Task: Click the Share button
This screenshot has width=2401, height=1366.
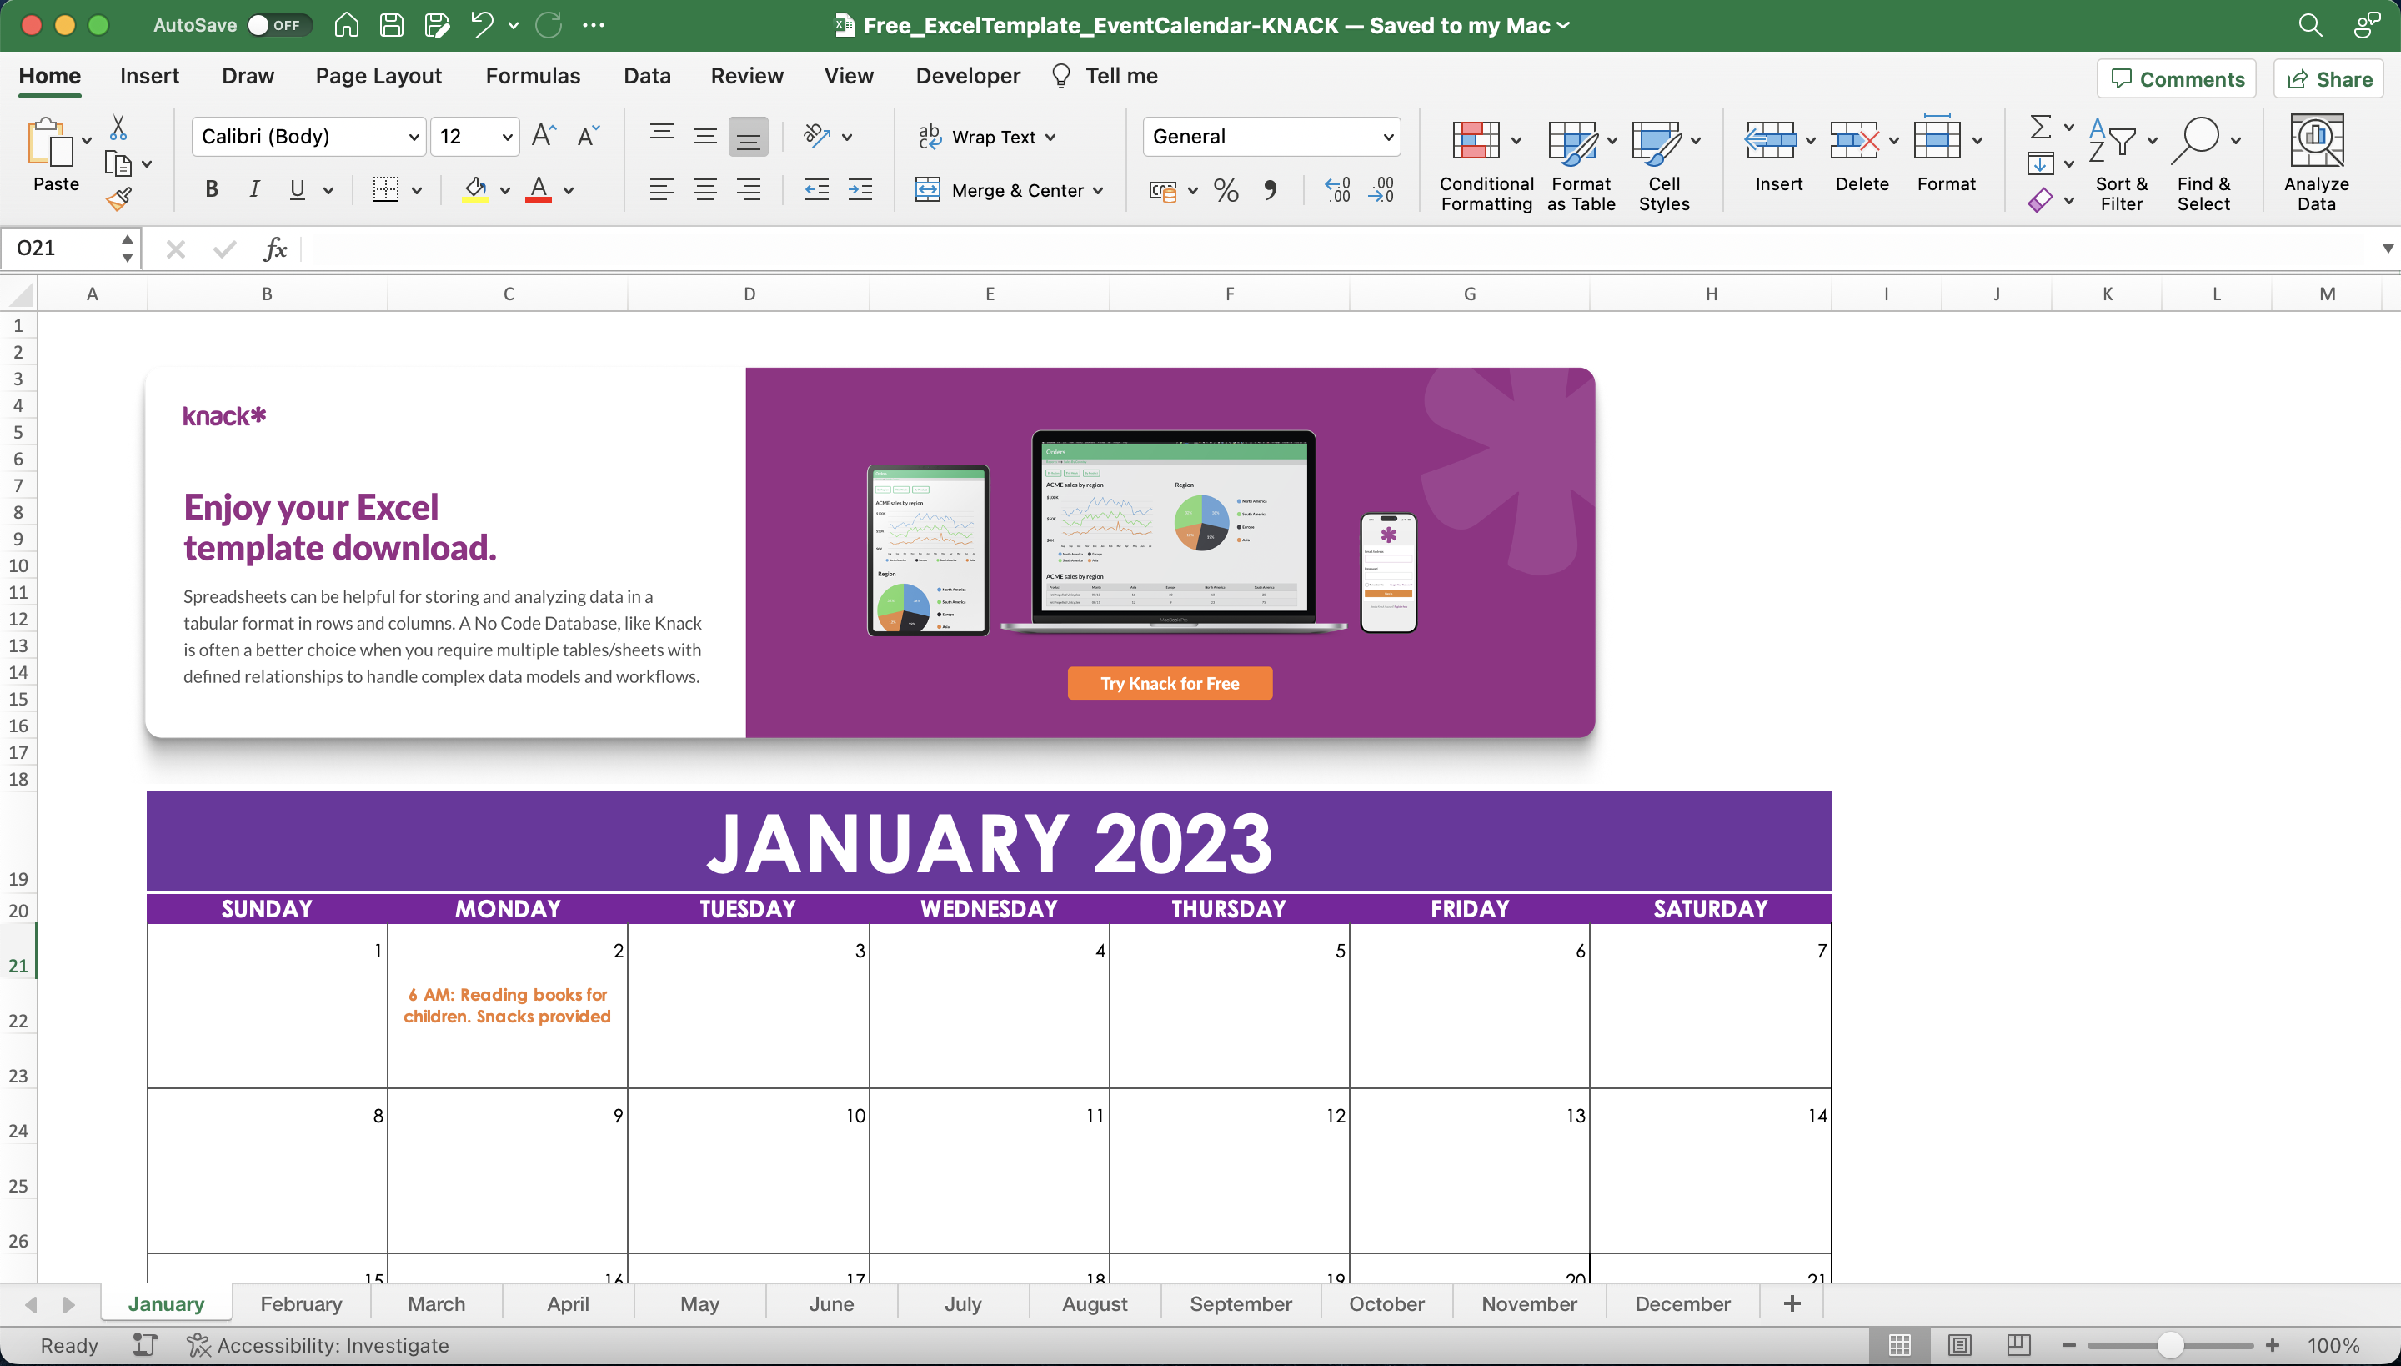Action: [2328, 78]
